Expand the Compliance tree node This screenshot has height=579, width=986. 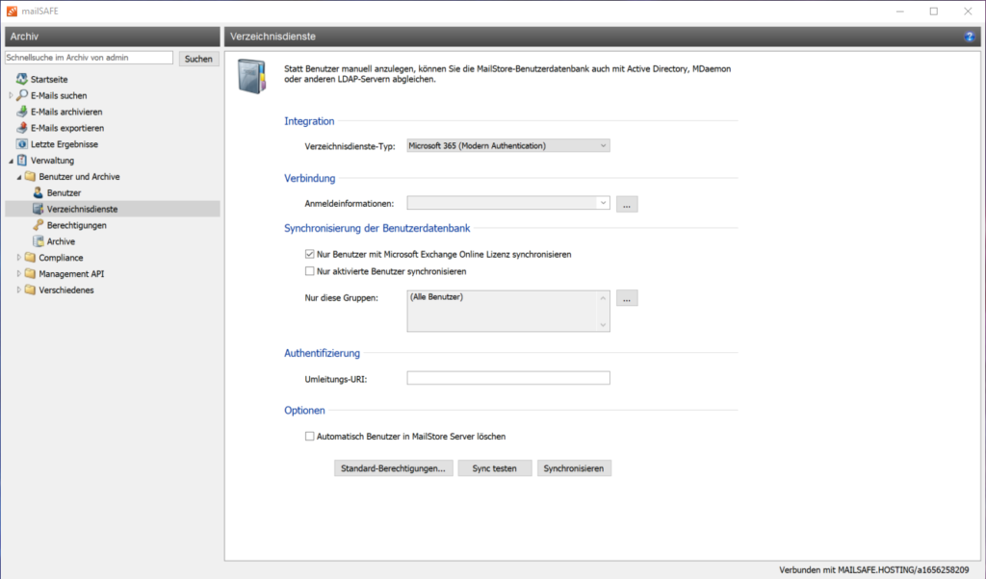click(18, 258)
